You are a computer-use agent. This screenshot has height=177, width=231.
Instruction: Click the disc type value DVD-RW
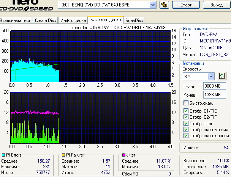[x=208, y=34]
